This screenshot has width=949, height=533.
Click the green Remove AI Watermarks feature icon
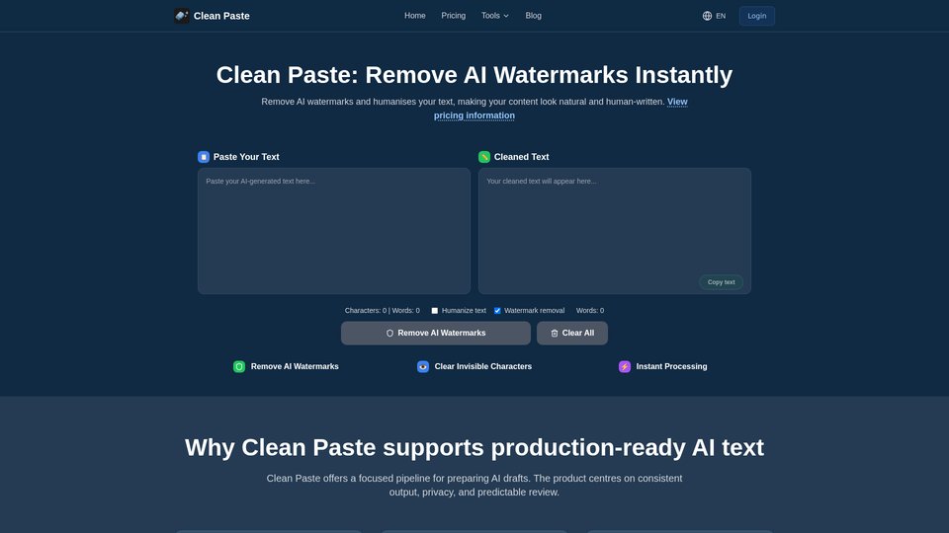coord(239,367)
